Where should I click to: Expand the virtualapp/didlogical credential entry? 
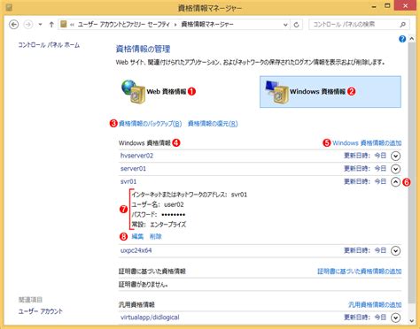tap(395, 318)
